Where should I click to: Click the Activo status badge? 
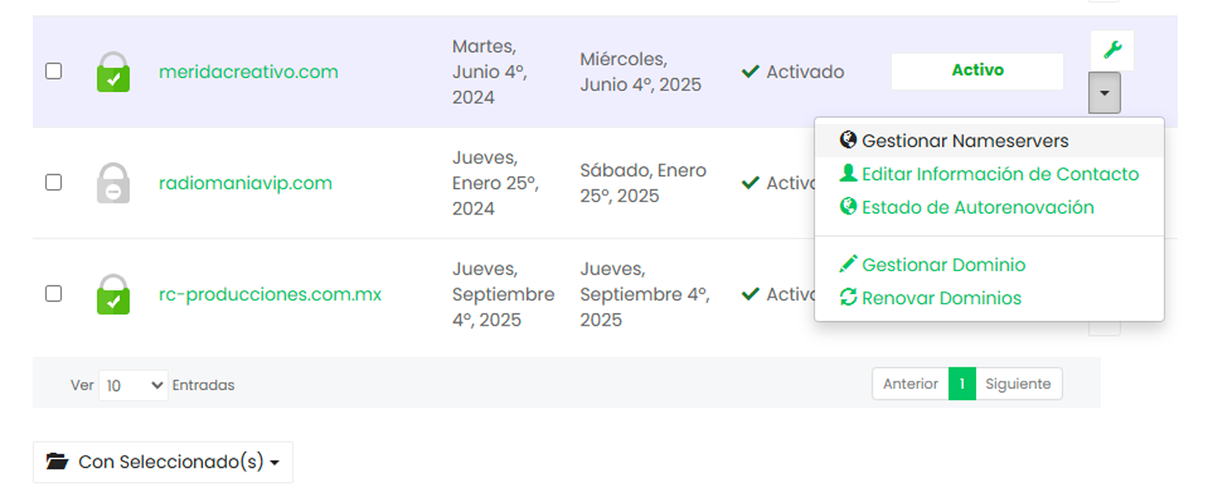pos(977,70)
